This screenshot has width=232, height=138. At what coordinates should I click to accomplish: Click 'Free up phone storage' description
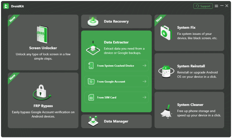[199, 113]
